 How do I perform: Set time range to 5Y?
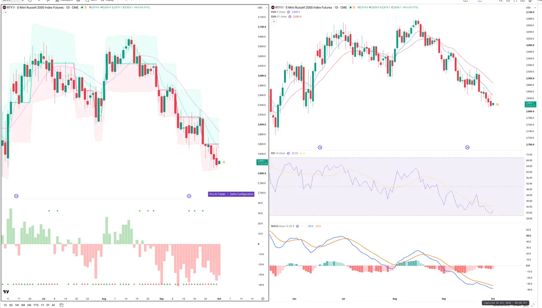point(48,305)
